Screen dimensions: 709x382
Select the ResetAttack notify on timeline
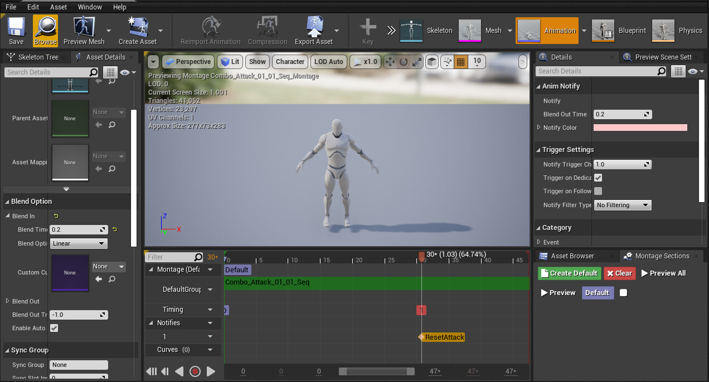click(x=444, y=337)
